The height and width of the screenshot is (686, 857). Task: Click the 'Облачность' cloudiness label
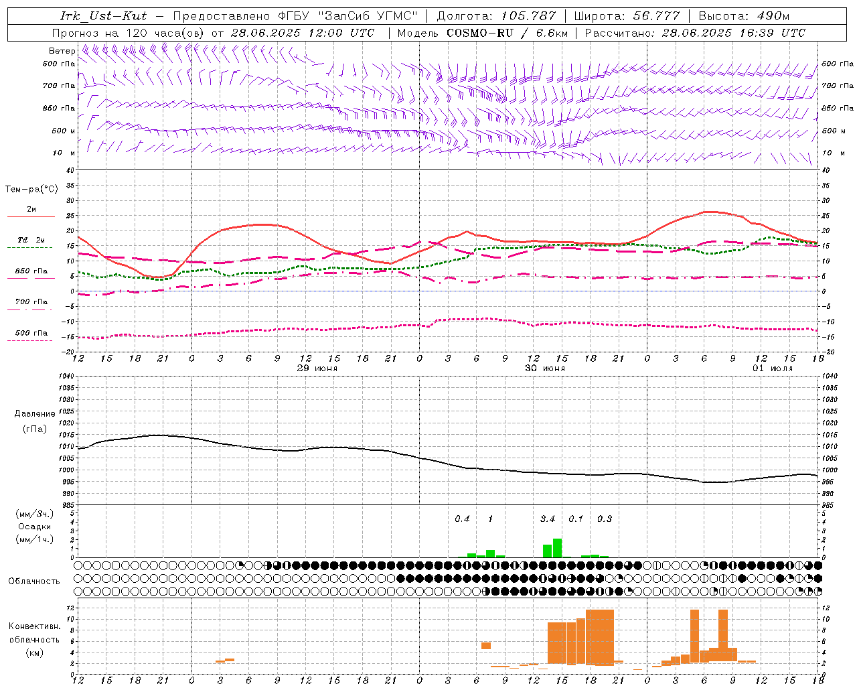pos(34,581)
